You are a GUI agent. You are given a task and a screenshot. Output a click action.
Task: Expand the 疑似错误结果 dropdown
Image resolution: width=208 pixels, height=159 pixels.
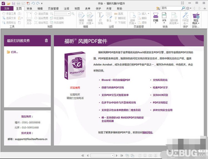[x=178, y=23]
